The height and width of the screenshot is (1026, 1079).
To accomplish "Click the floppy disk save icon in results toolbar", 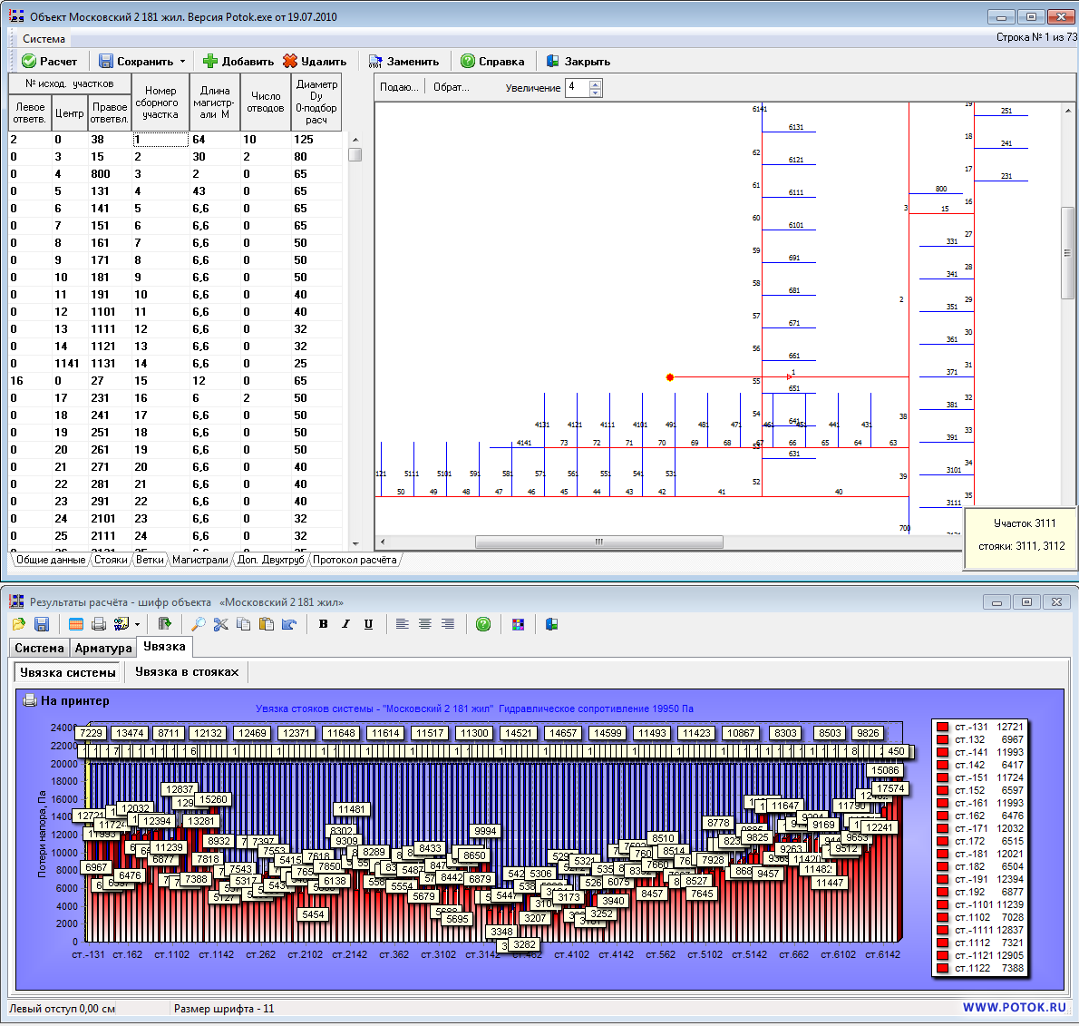I will click(41, 624).
